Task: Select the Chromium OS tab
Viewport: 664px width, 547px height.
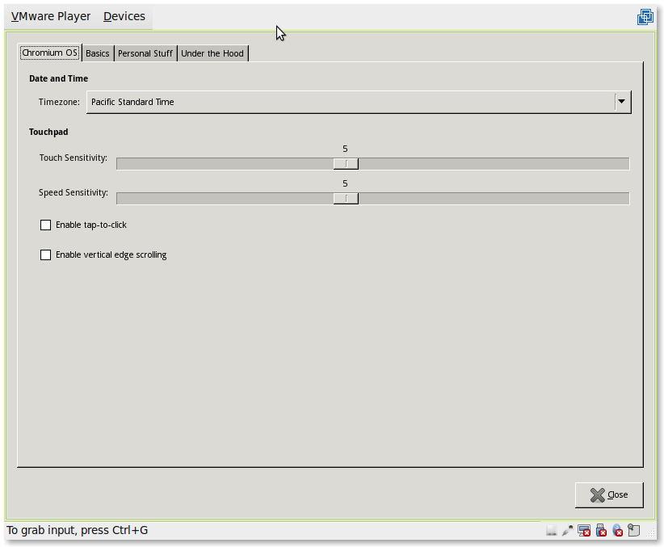Action: tap(50, 53)
